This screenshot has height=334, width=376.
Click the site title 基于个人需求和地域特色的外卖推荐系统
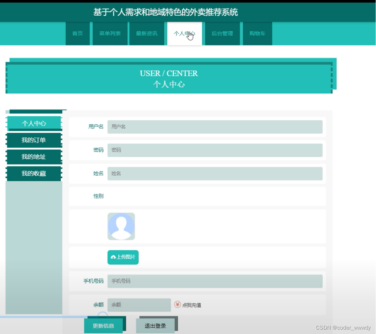pos(165,12)
